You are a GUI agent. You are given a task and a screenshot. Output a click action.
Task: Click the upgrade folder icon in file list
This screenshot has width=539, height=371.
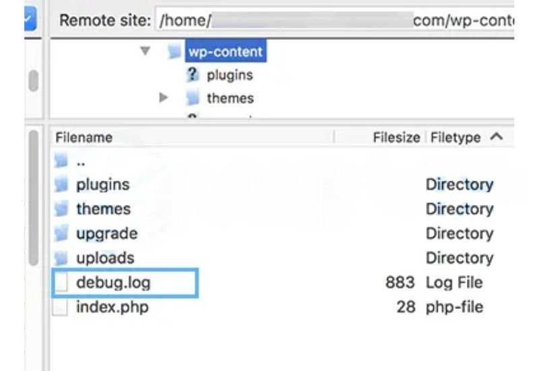pyautogui.click(x=61, y=234)
